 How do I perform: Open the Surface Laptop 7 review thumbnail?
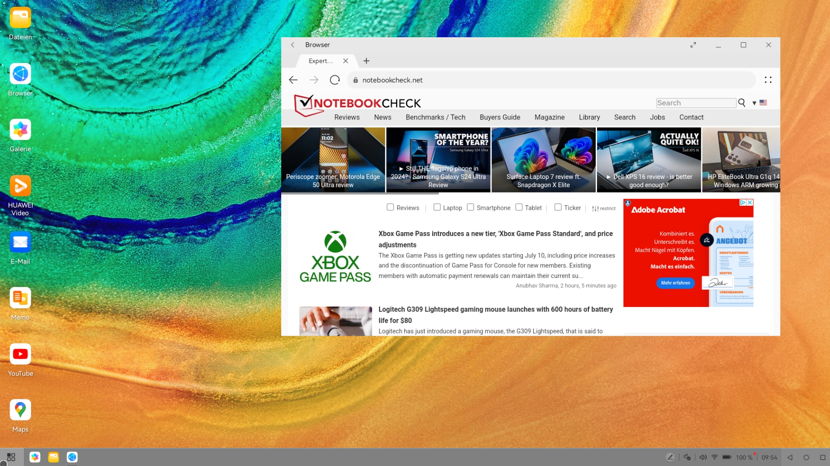coord(543,160)
